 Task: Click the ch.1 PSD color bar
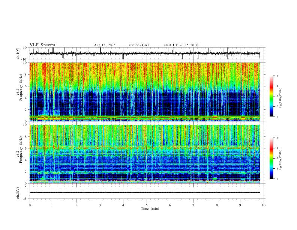click(271, 96)
